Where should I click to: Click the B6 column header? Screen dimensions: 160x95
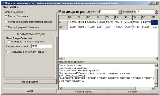pos(119,18)
